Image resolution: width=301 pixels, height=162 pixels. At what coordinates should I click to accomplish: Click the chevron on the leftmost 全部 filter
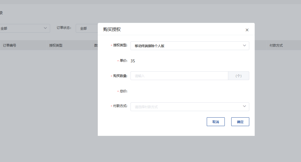point(45,28)
